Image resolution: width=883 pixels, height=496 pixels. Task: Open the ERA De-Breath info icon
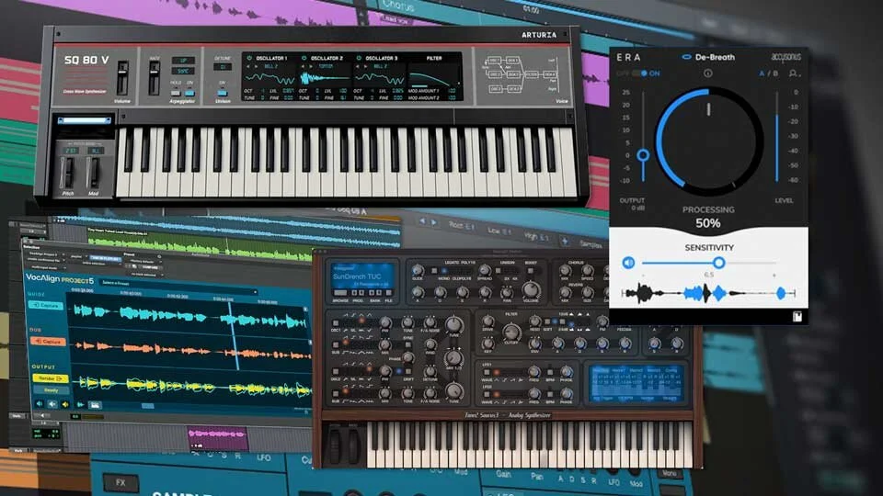point(708,73)
